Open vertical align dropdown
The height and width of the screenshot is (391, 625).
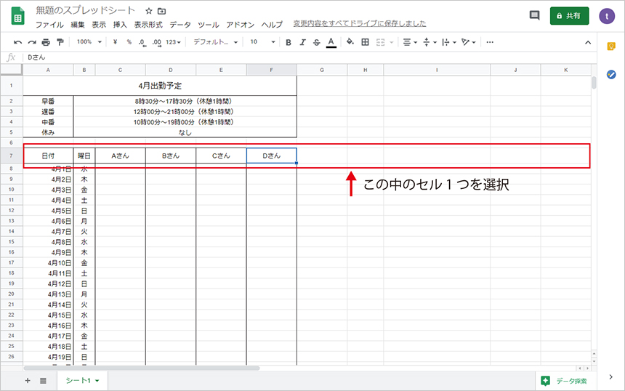[x=430, y=42]
